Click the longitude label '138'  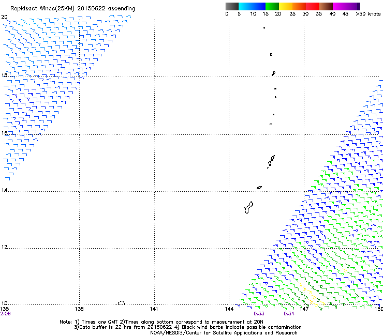point(79,309)
